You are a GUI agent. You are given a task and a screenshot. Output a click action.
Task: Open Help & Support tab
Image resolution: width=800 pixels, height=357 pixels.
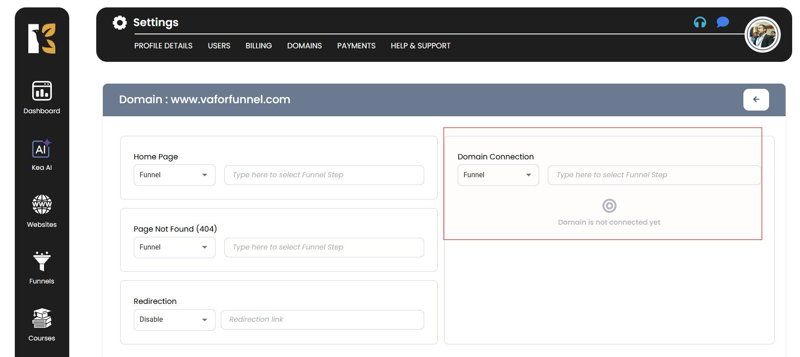(420, 46)
